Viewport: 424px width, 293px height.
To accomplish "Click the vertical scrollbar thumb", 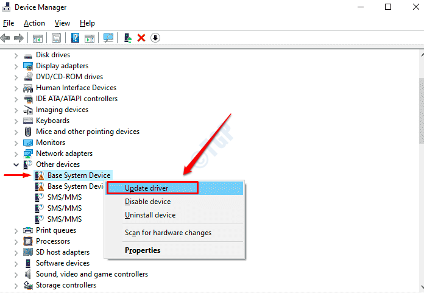I will (422, 111).
